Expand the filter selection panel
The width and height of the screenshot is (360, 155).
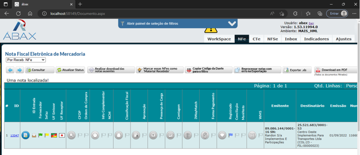tap(178, 24)
